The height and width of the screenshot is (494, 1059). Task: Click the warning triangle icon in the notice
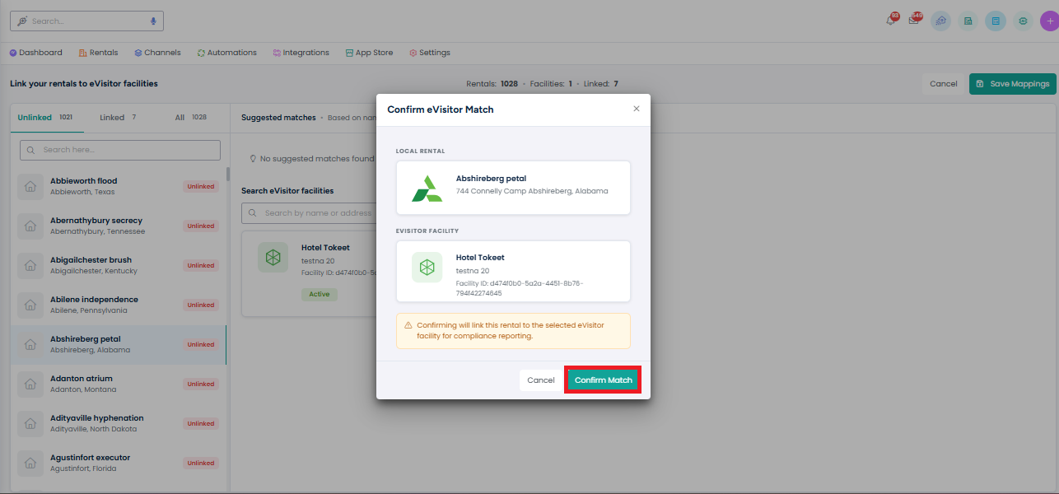[408, 325]
